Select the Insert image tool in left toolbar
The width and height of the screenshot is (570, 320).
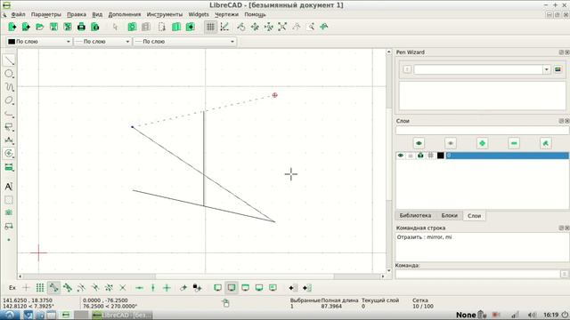(9, 213)
